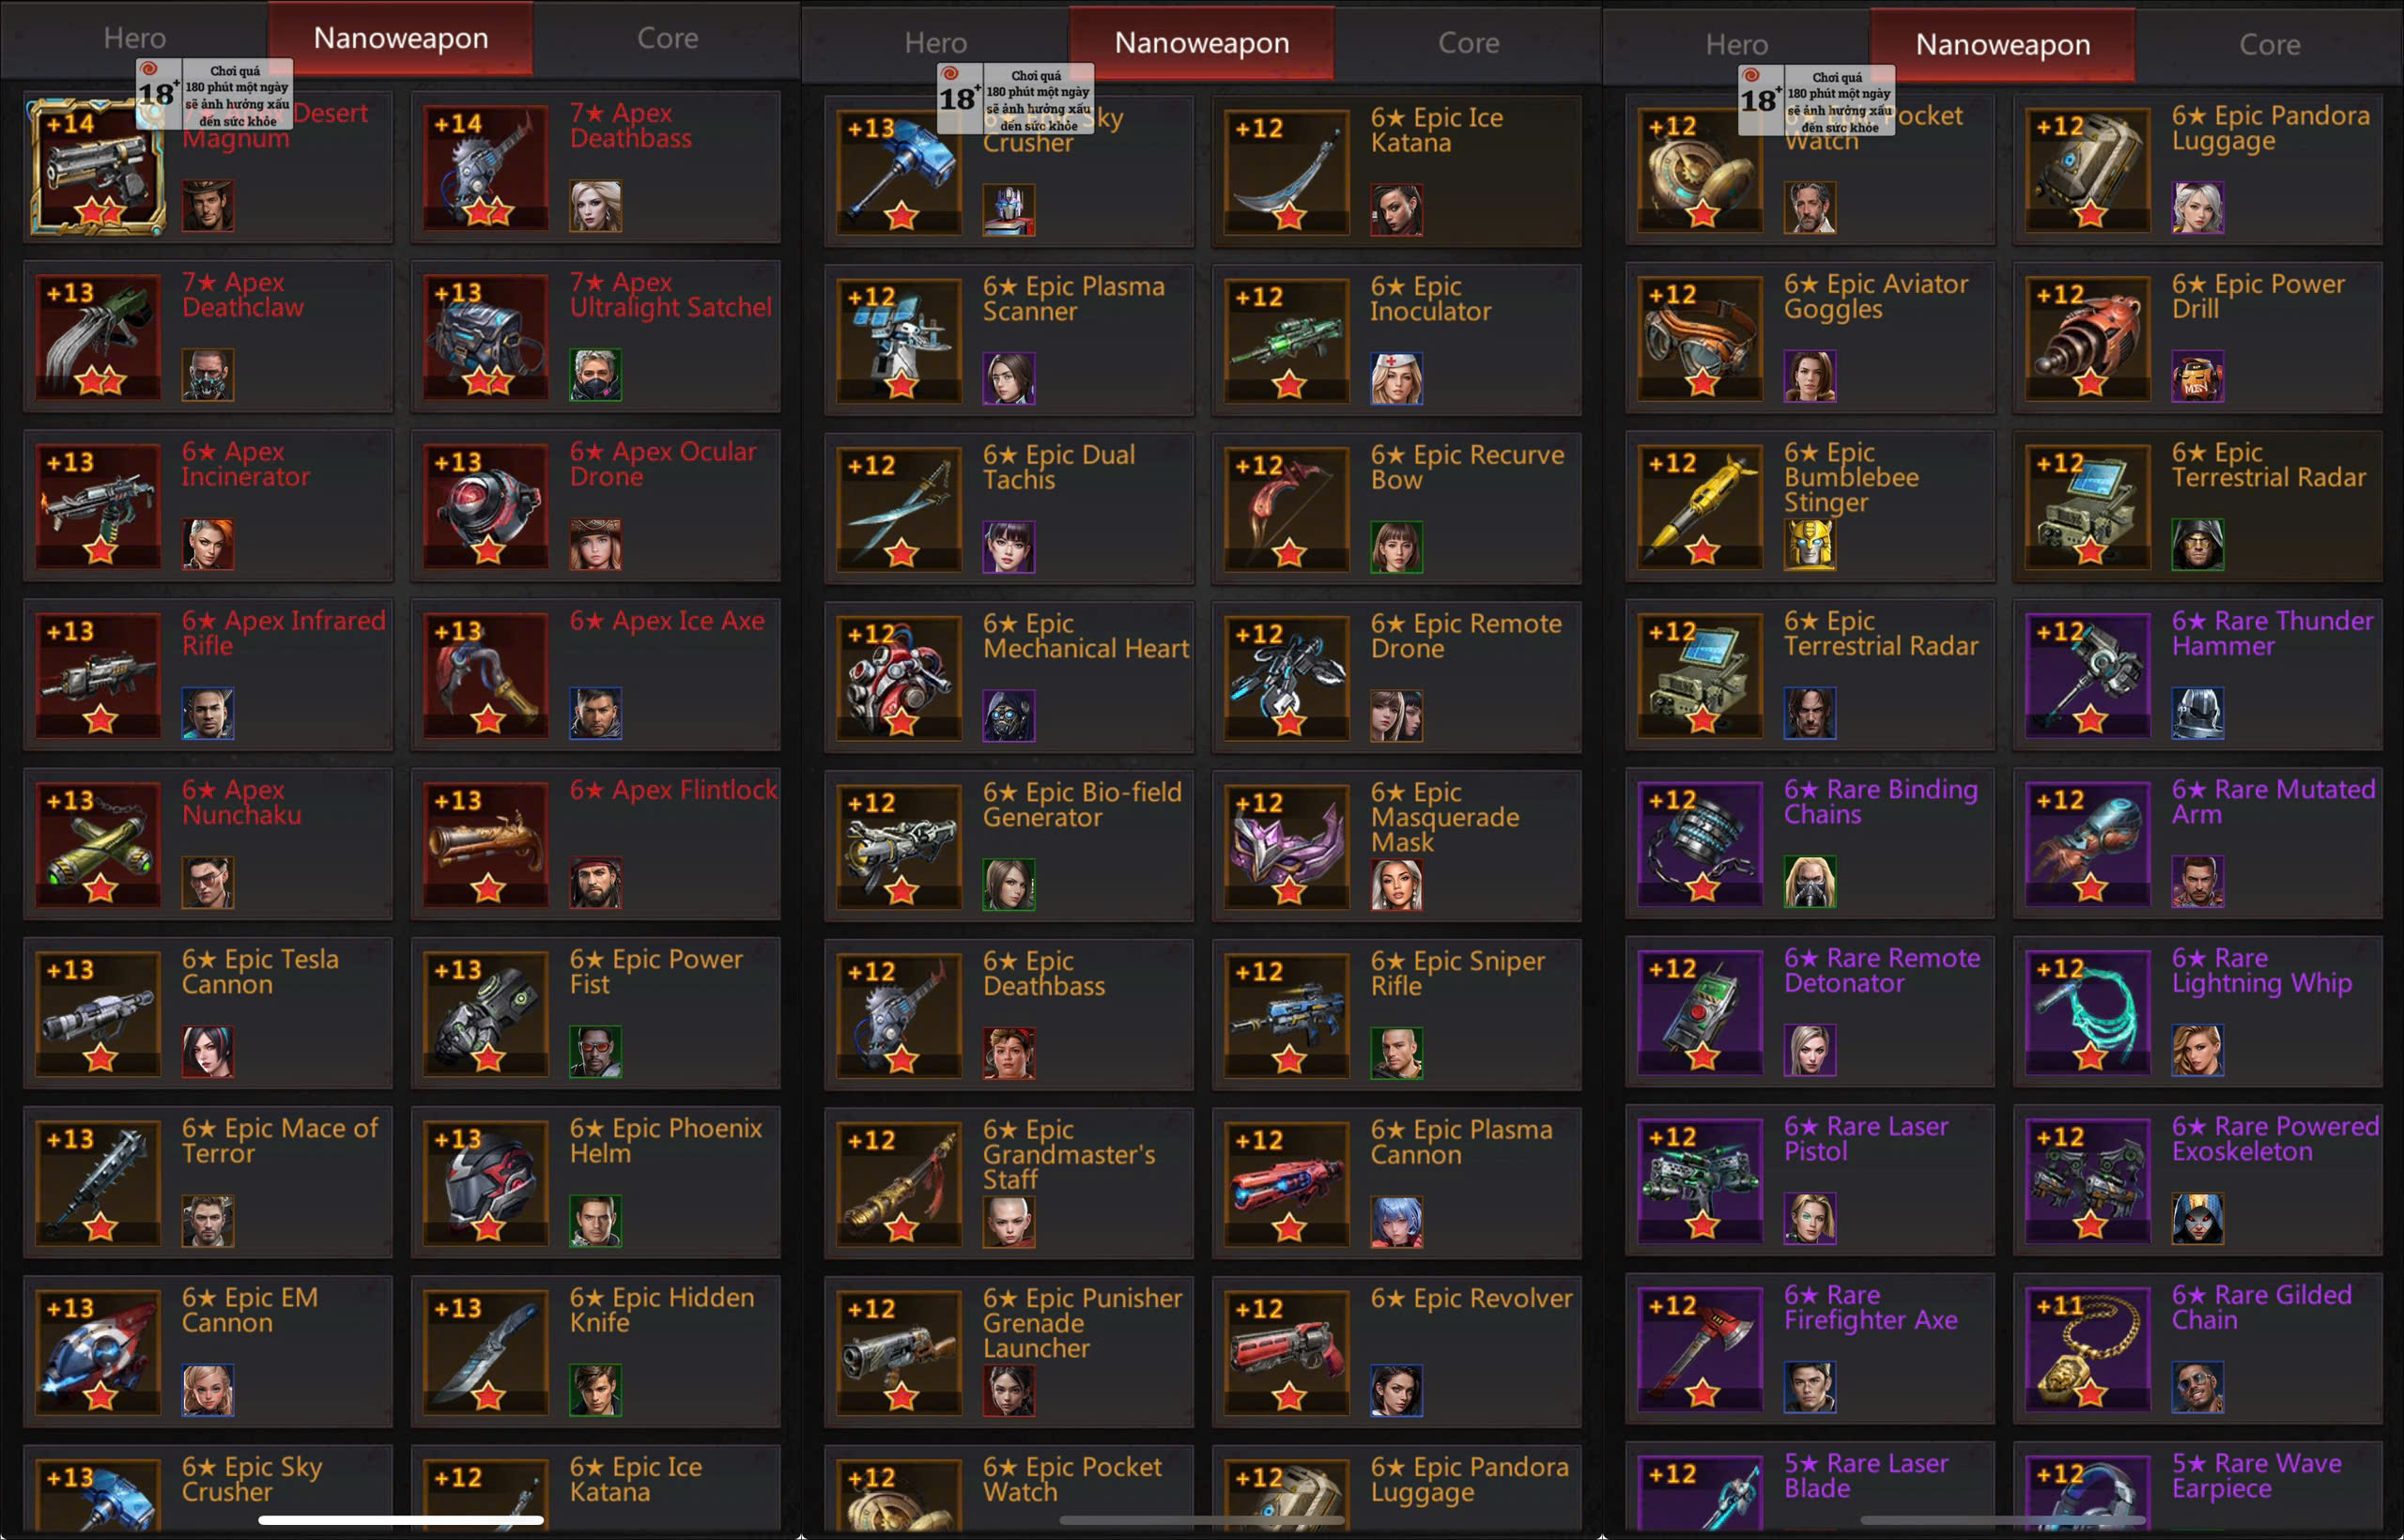The image size is (2404, 1540).
Task: Click hero portrait under 6★ Epic Inoculator
Action: click(x=1396, y=379)
